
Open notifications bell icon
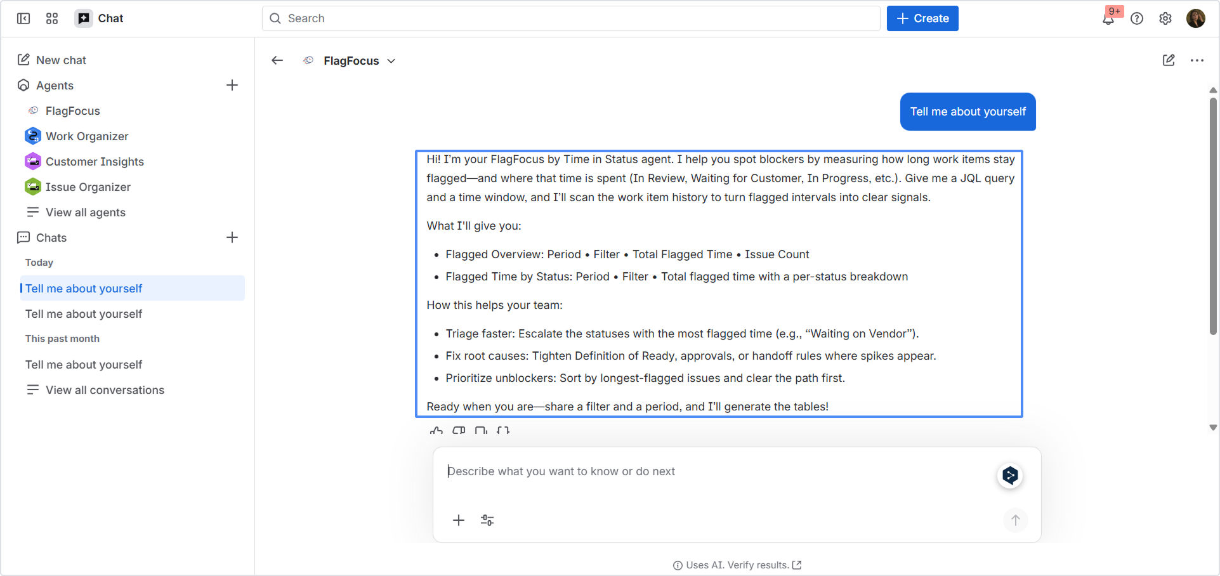pos(1108,18)
